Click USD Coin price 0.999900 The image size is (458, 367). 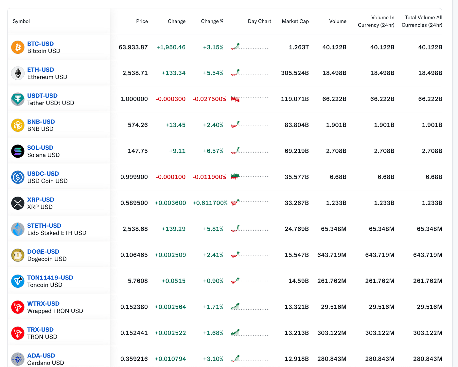point(134,177)
